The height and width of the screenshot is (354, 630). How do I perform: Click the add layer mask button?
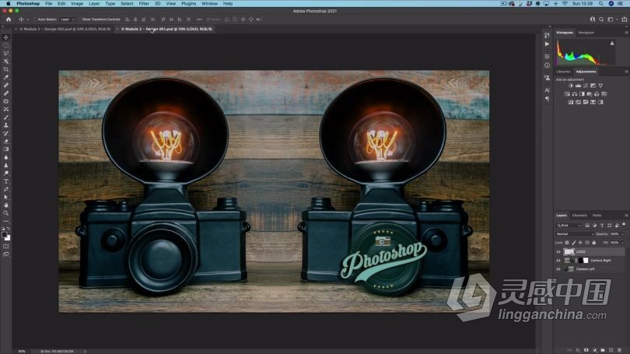point(586,350)
